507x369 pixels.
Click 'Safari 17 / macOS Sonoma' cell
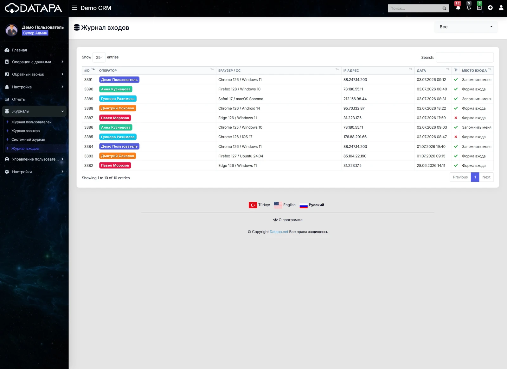pos(241,99)
